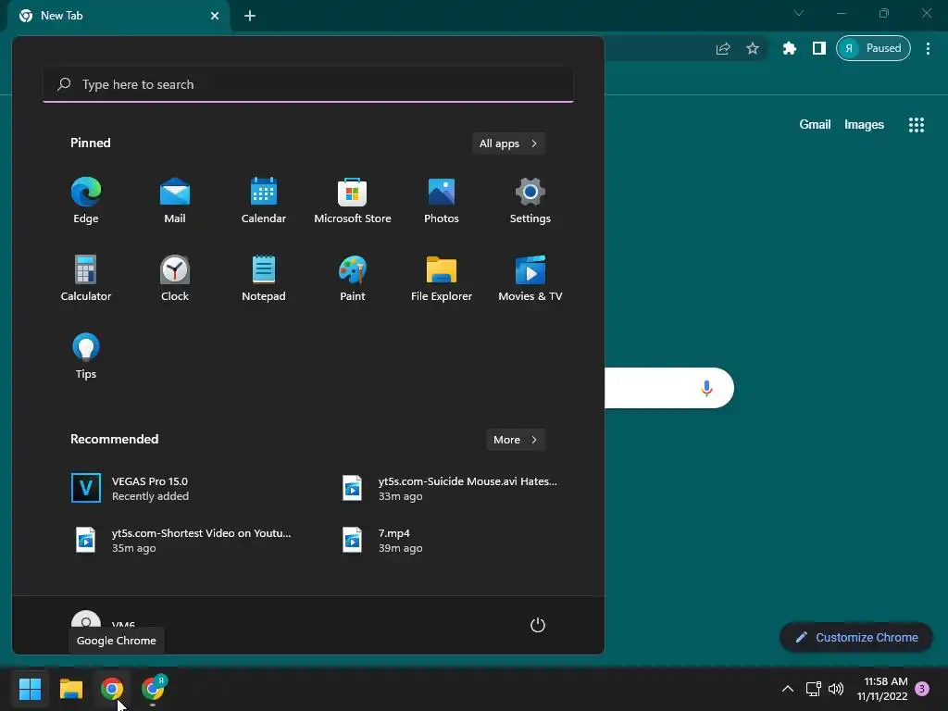Open the Tips app
948x711 pixels.
coord(86,355)
